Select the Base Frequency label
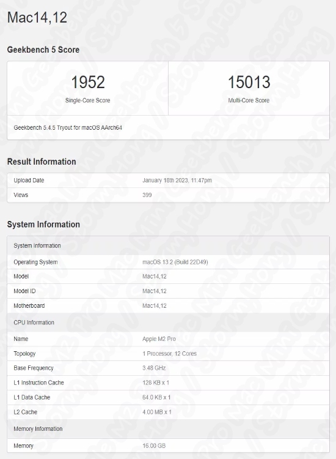Viewport: 336px width, 459px height. point(34,368)
